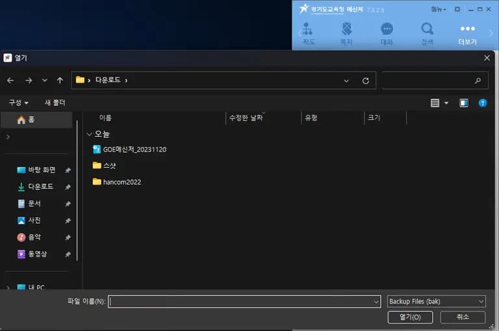Click the pin icon next to 문서
Screen dimensions: 499x331
coord(68,204)
